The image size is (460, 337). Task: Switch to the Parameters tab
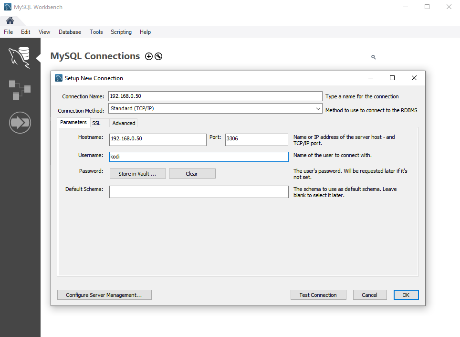point(73,122)
